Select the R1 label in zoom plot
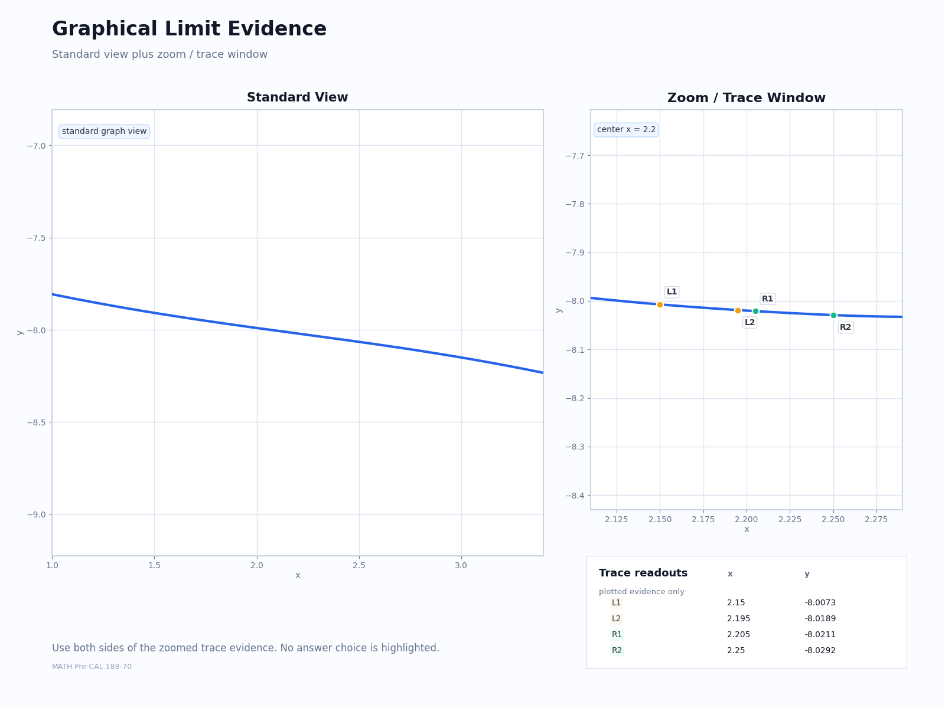Screen dimensions: 945x708 (x=767, y=299)
